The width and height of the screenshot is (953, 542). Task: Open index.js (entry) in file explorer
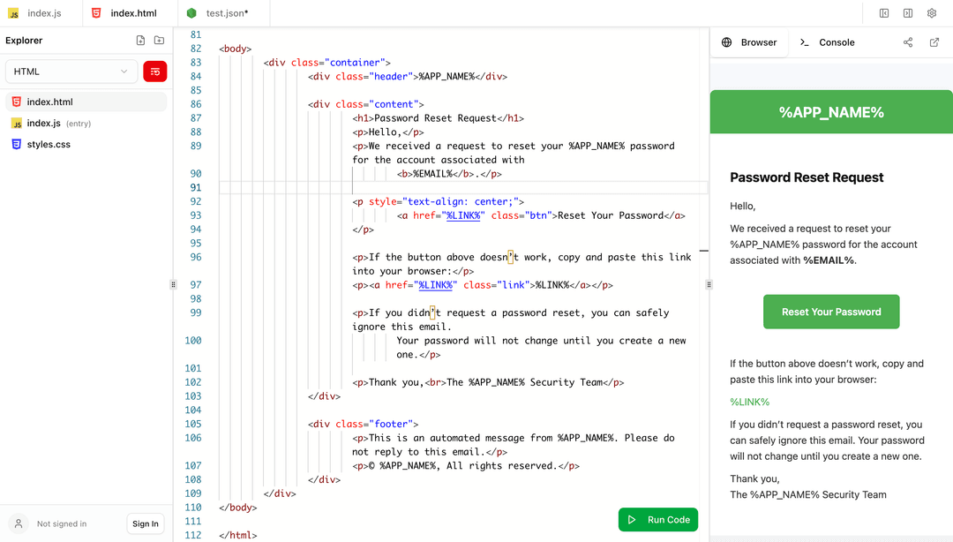coord(44,124)
